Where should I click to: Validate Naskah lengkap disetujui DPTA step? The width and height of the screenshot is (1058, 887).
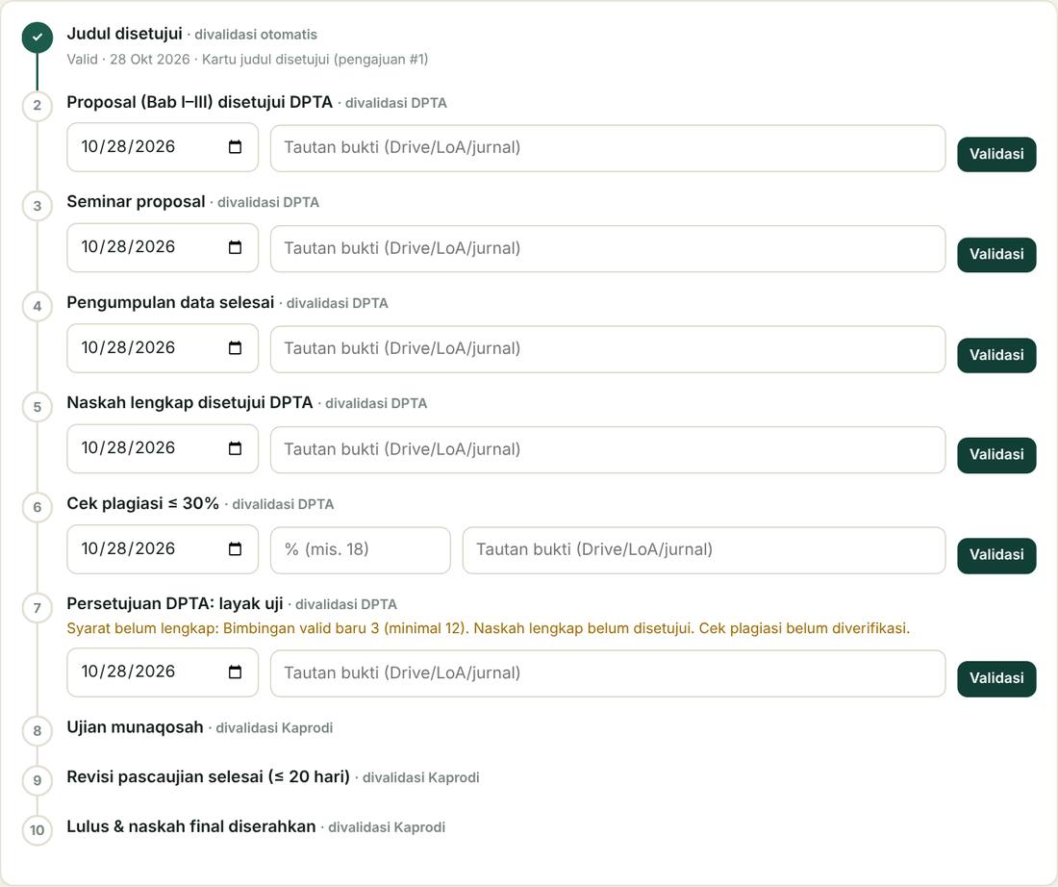click(996, 455)
